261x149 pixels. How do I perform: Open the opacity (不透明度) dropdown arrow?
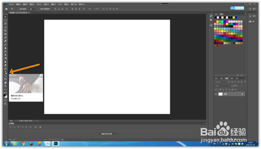(245, 86)
